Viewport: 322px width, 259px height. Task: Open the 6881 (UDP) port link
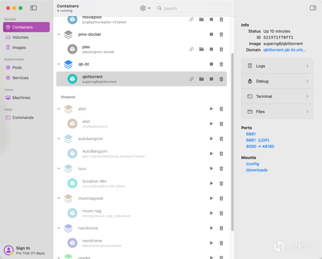(258, 140)
